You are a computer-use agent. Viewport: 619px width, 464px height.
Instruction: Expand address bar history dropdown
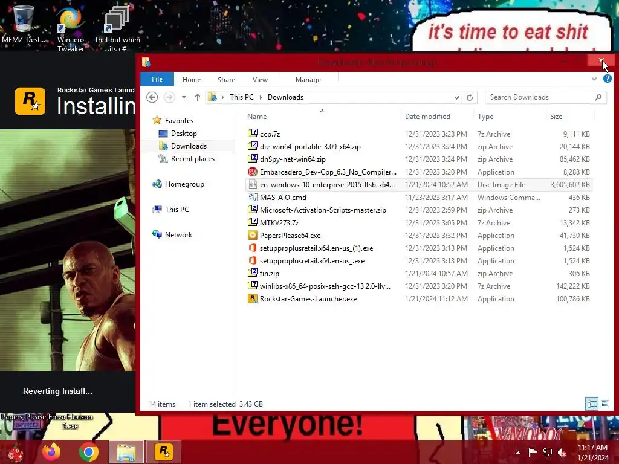pyautogui.click(x=456, y=97)
